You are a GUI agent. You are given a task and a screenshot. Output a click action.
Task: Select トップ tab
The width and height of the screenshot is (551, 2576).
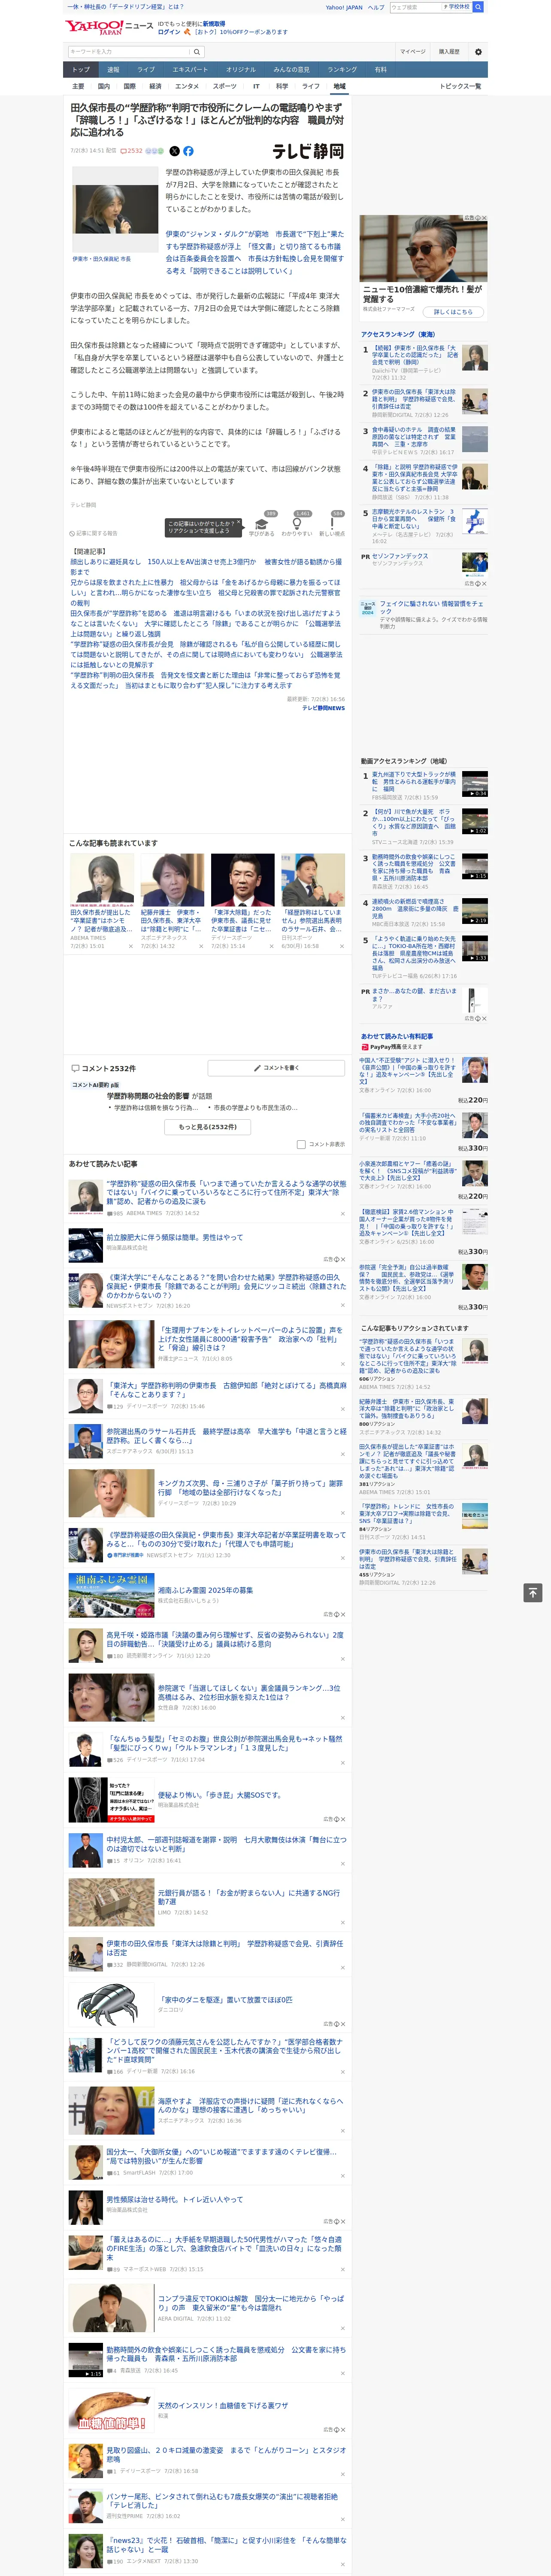click(81, 70)
